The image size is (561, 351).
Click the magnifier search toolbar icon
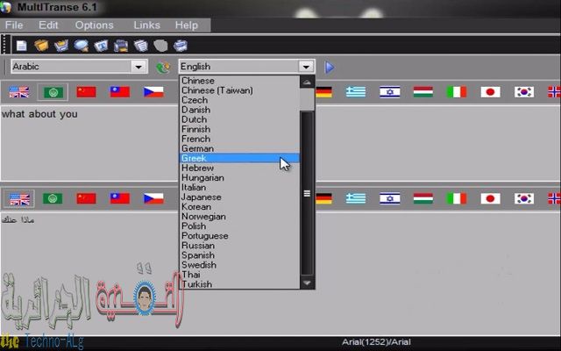pos(82,46)
